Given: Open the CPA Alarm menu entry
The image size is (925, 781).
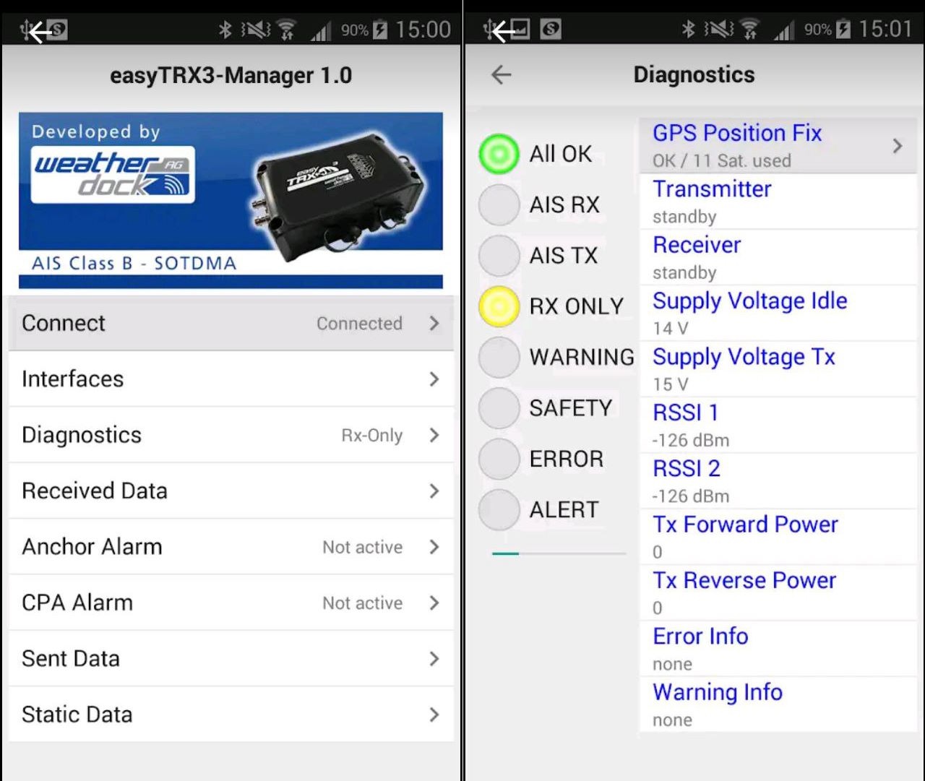Looking at the screenshot, I should tap(231, 603).
